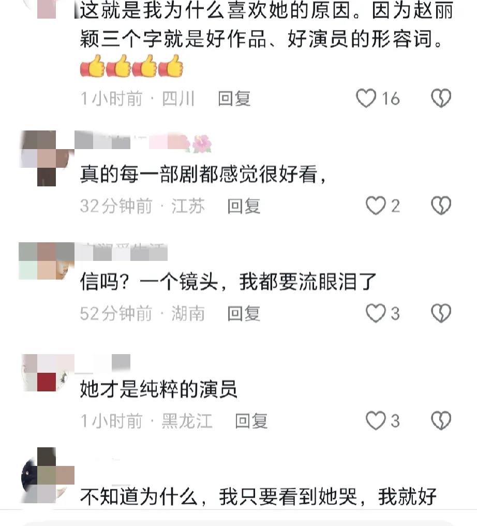Reply to the Hunan comment
This screenshot has width=477, height=526.
[x=244, y=314]
